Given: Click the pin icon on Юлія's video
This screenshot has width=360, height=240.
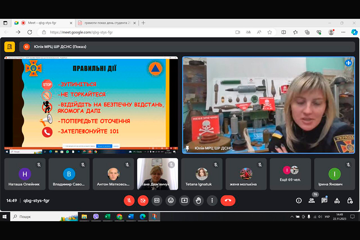Looking at the screenshot, I should click(x=187, y=148).
